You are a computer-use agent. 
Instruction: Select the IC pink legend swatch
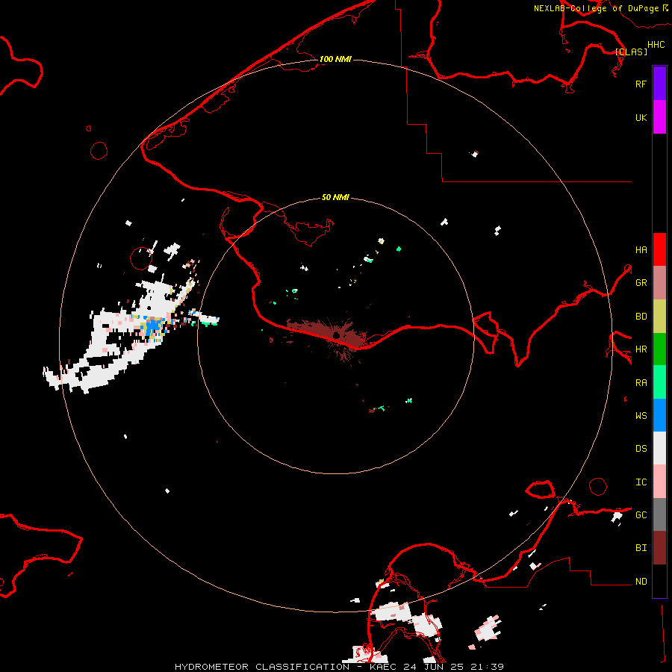659,482
